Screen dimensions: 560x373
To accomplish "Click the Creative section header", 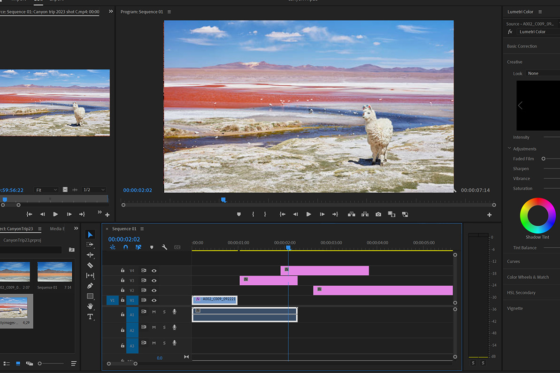I will [x=514, y=62].
